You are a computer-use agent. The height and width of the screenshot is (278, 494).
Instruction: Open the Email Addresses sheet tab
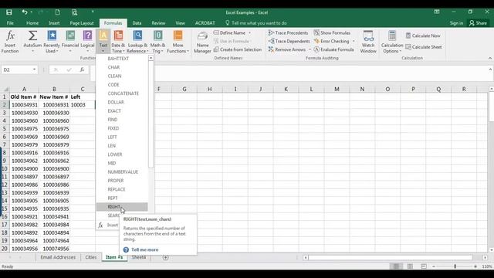pyautogui.click(x=58, y=257)
